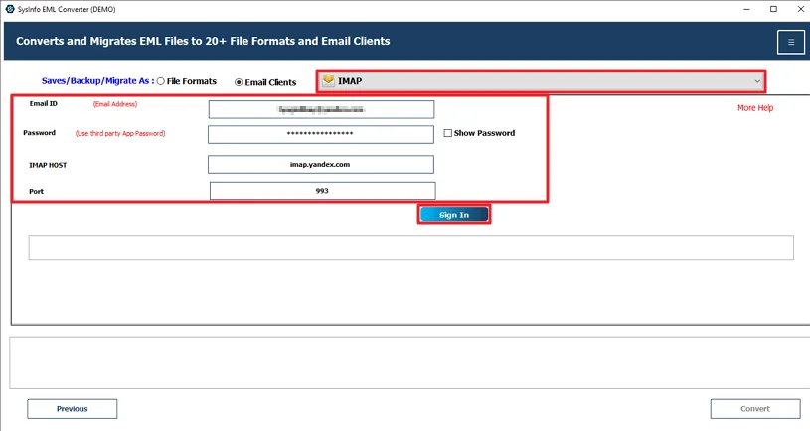This screenshot has width=810, height=431.
Task: Click the 'Port' label
Action: click(36, 191)
